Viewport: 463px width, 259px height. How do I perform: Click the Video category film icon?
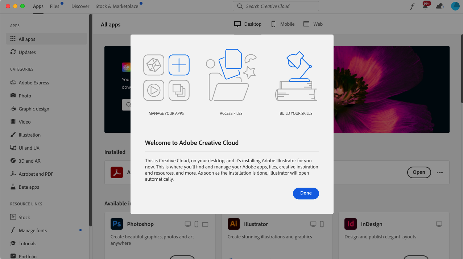(x=13, y=122)
